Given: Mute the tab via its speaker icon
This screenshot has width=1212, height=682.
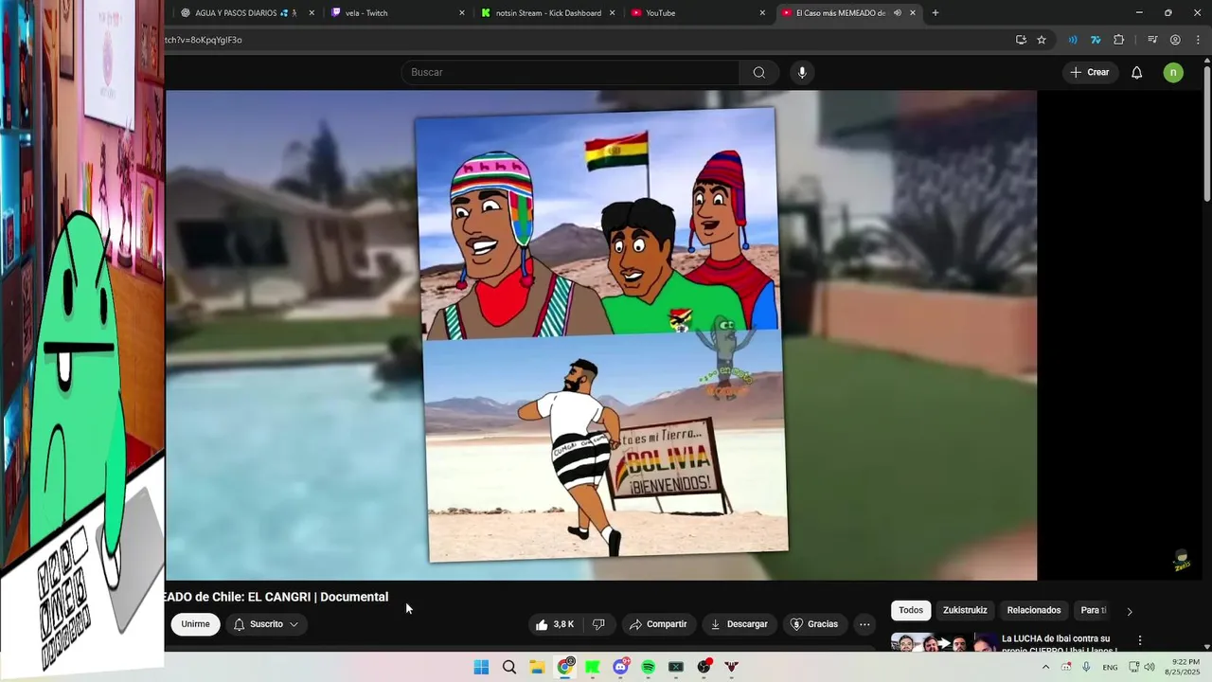Looking at the screenshot, I should click(x=898, y=13).
